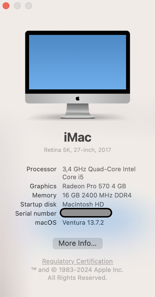Select the 16 GB 2400 MHz DDR4 value
Viewport: 155px width, 297px height.
point(97,195)
